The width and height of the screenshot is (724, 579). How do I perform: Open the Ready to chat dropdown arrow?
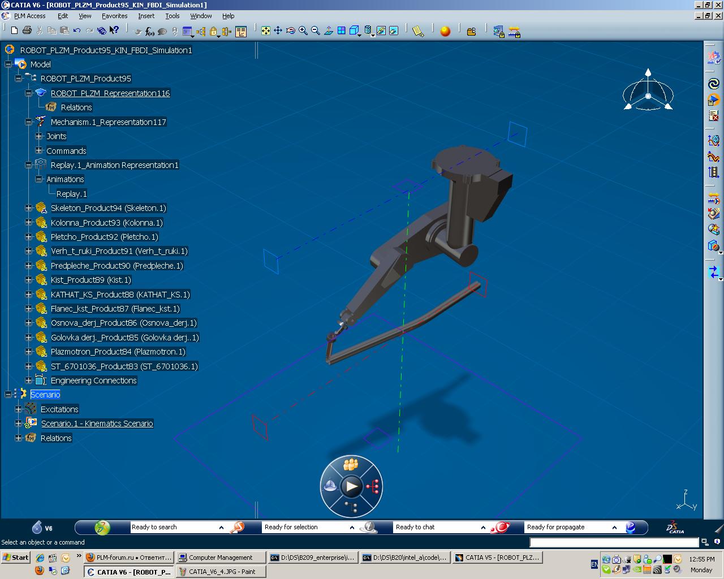[x=483, y=528]
